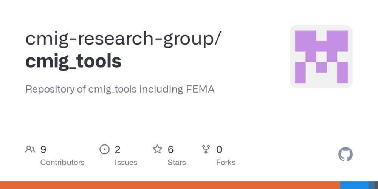Screen dimensions: 378x189
Task: Open the cmig_tools repository title
Action: [x=73, y=61]
